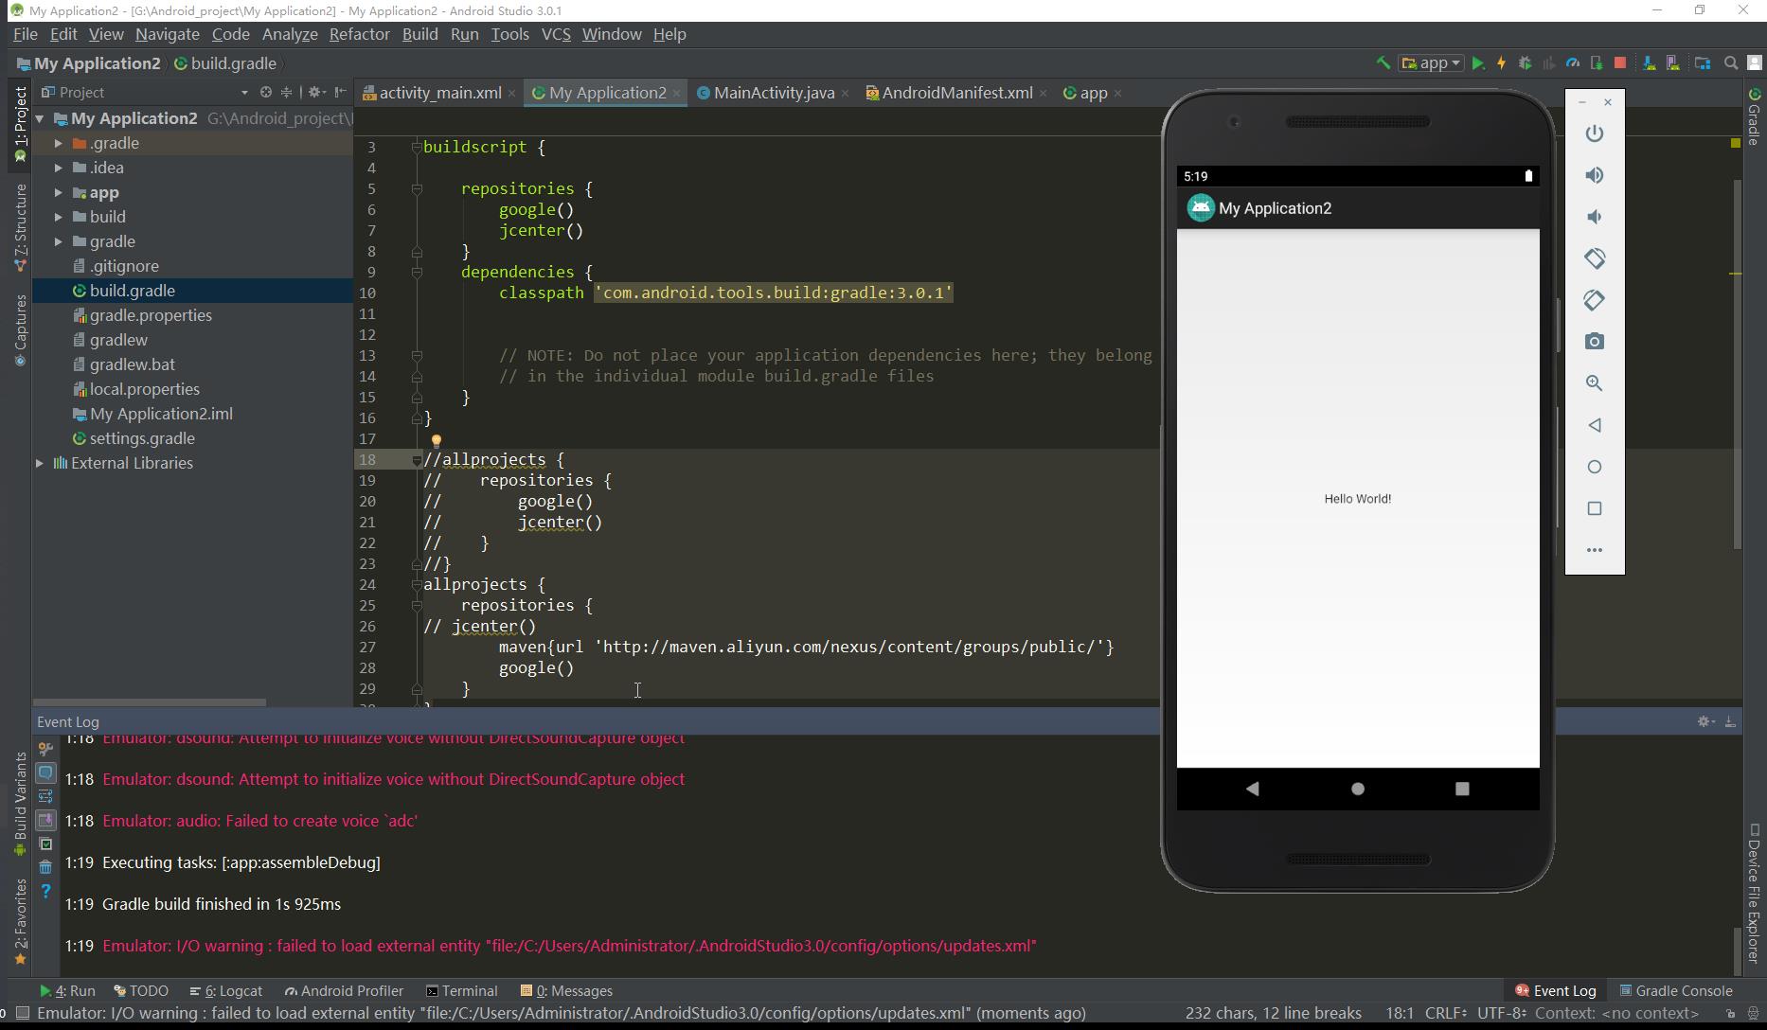Viewport: 1767px width, 1030px height.
Task: Open the Gradle Console
Action: [1676, 991]
